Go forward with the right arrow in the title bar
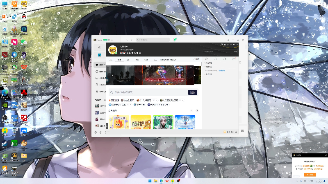The height and width of the screenshot is (184, 328). [132, 40]
